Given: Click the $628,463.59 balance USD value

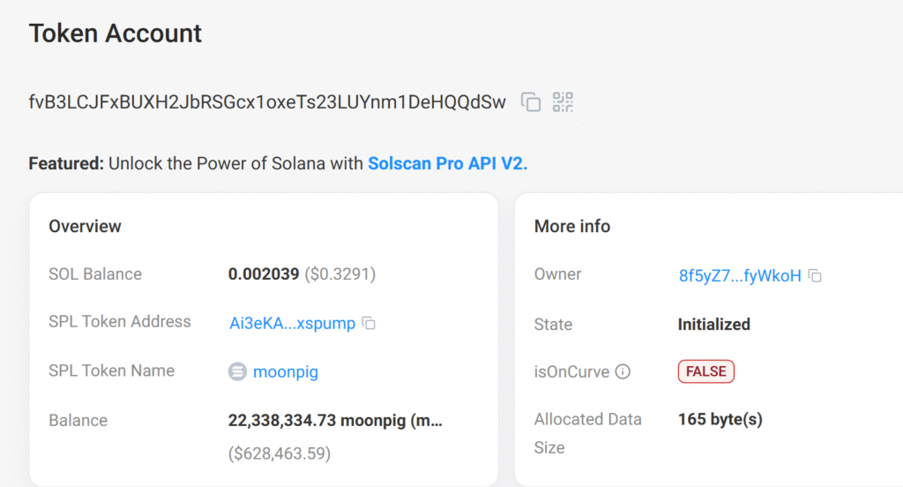Looking at the screenshot, I should pos(280,453).
